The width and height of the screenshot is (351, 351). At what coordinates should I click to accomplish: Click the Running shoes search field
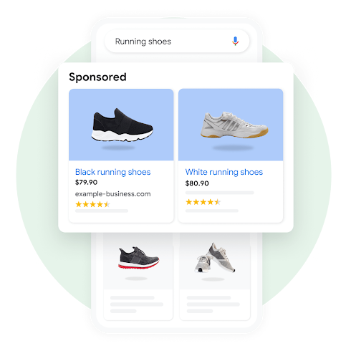coord(177,41)
